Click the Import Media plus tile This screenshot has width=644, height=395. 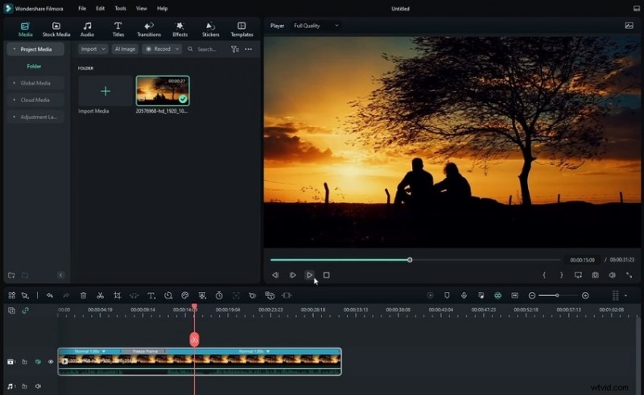coord(105,91)
